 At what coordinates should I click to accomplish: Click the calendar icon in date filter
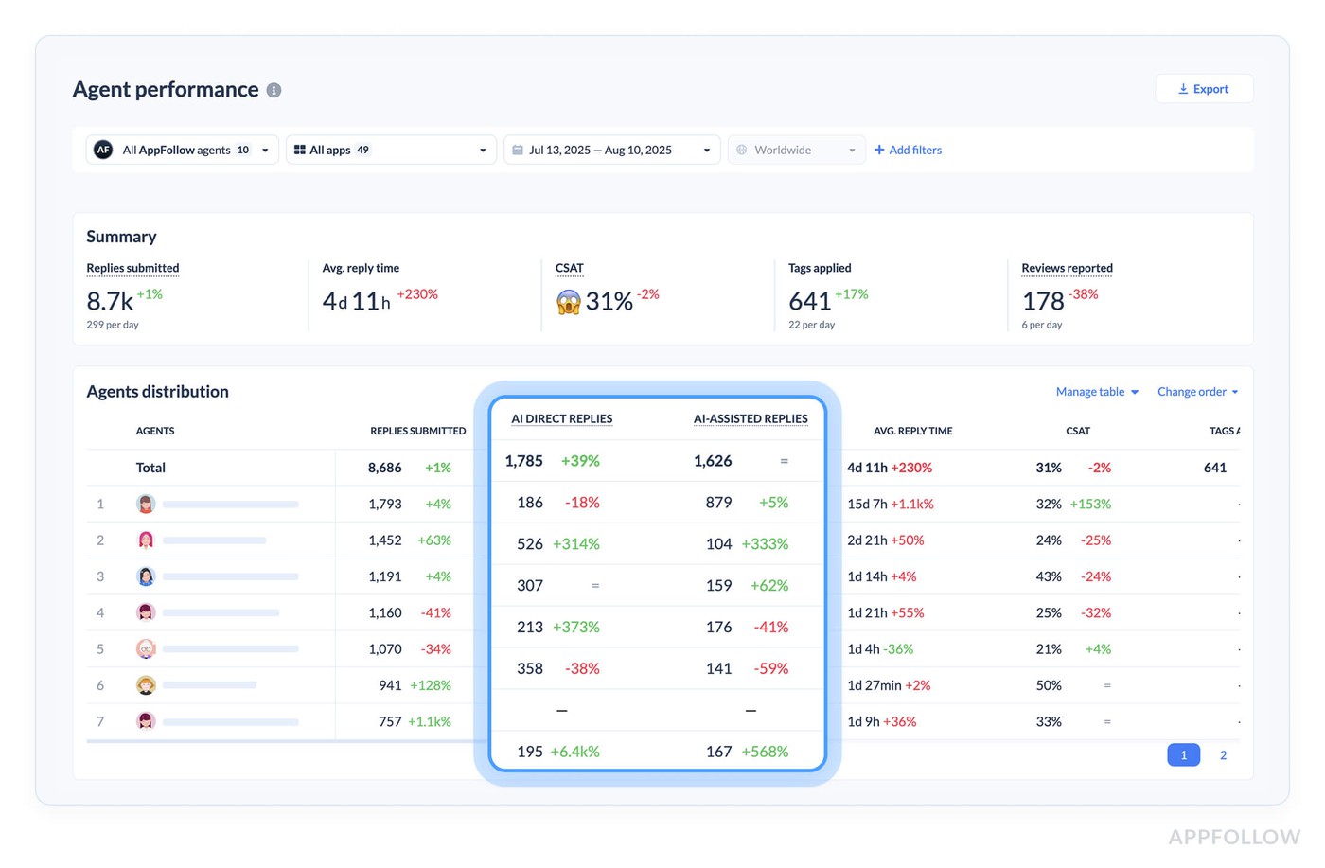tap(518, 150)
